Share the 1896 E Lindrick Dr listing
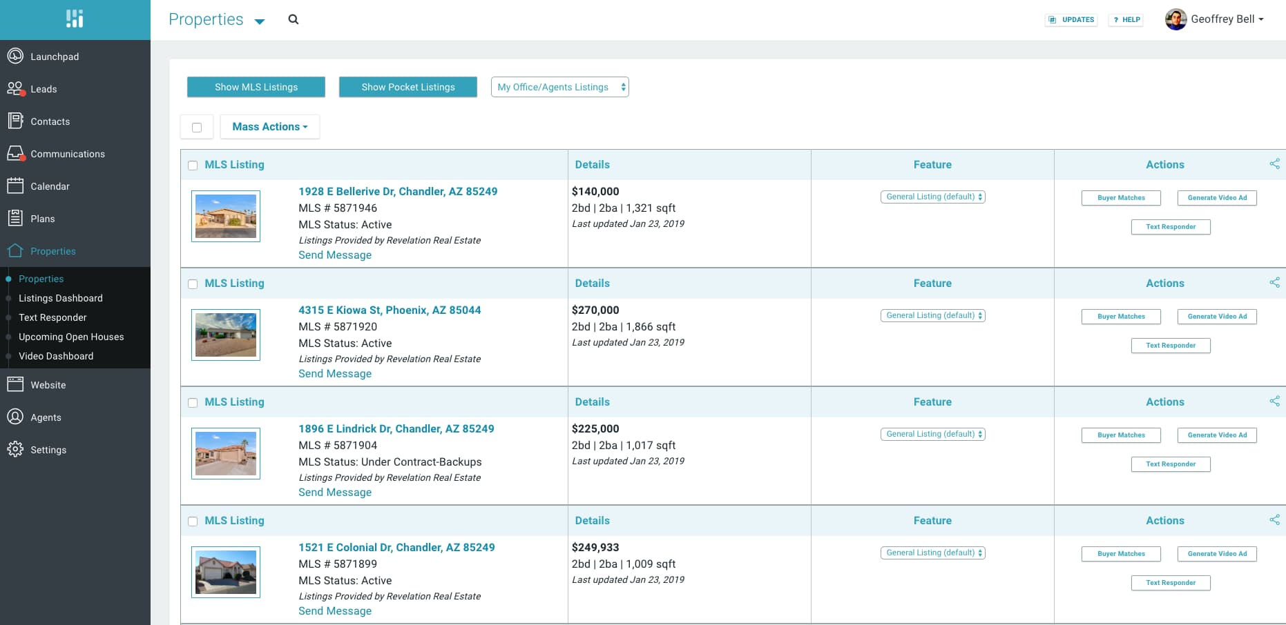This screenshot has width=1286, height=625. click(1274, 401)
